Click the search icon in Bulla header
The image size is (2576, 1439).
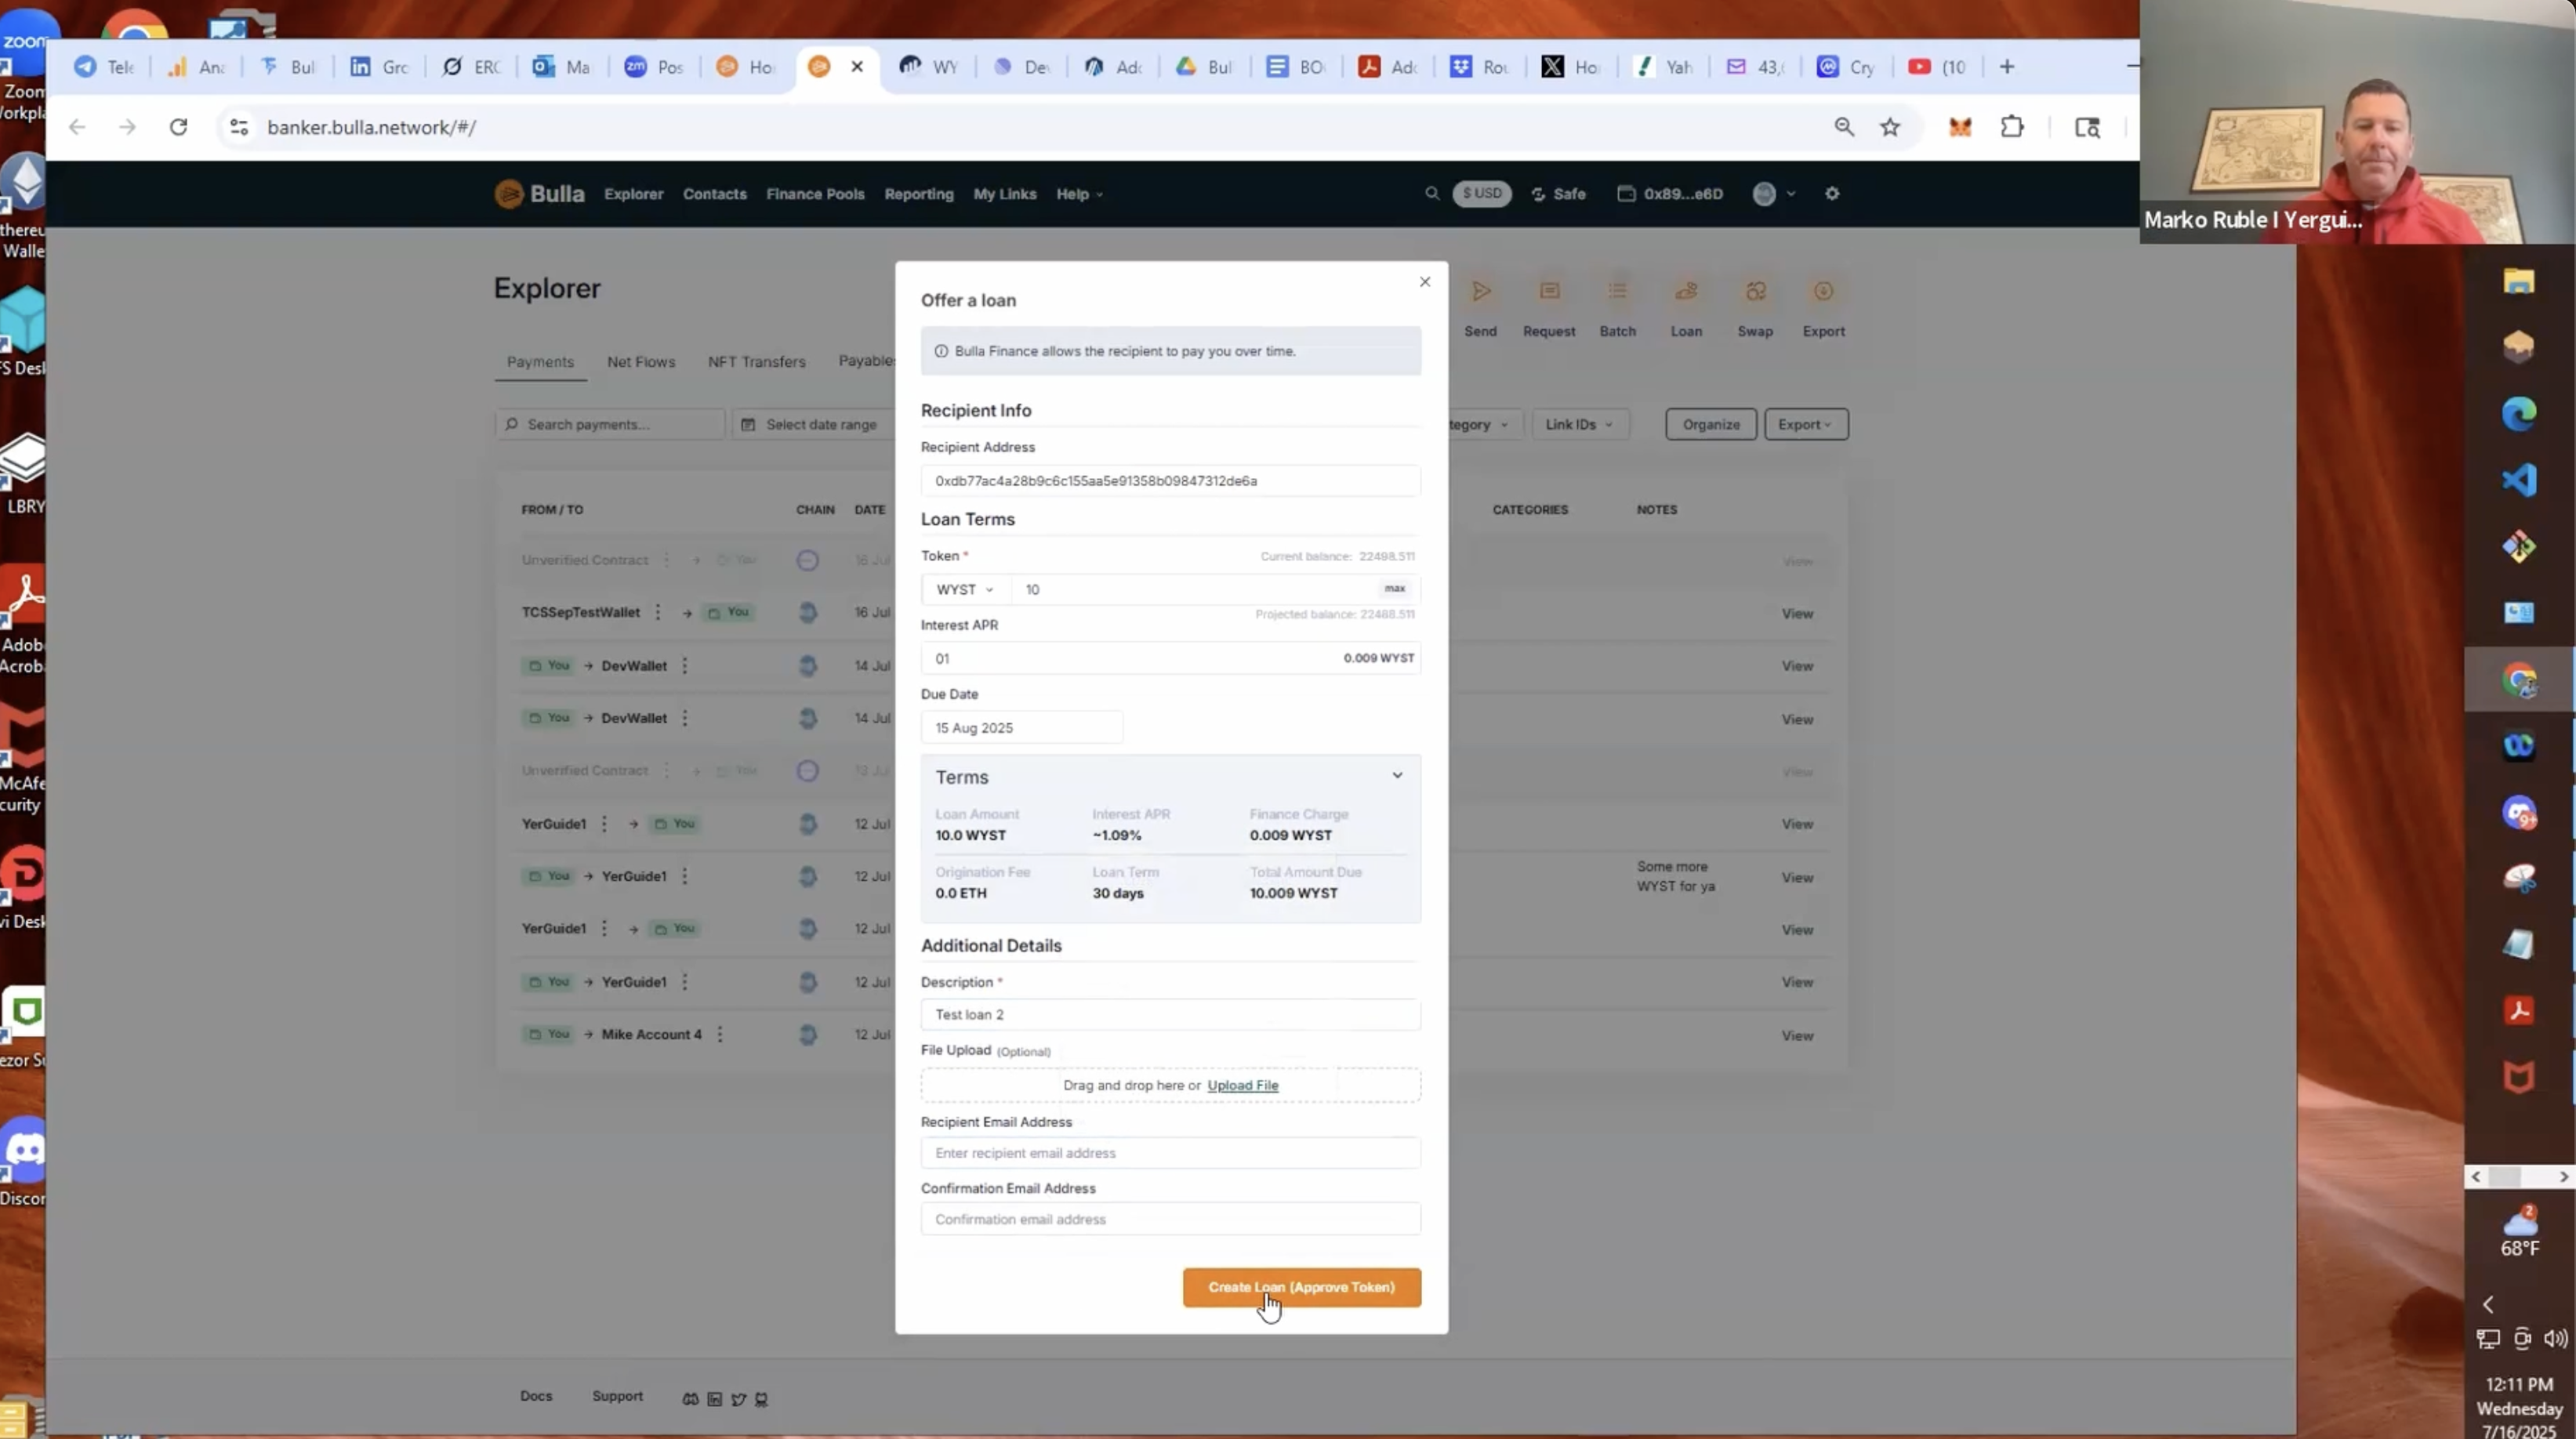pos(1431,193)
